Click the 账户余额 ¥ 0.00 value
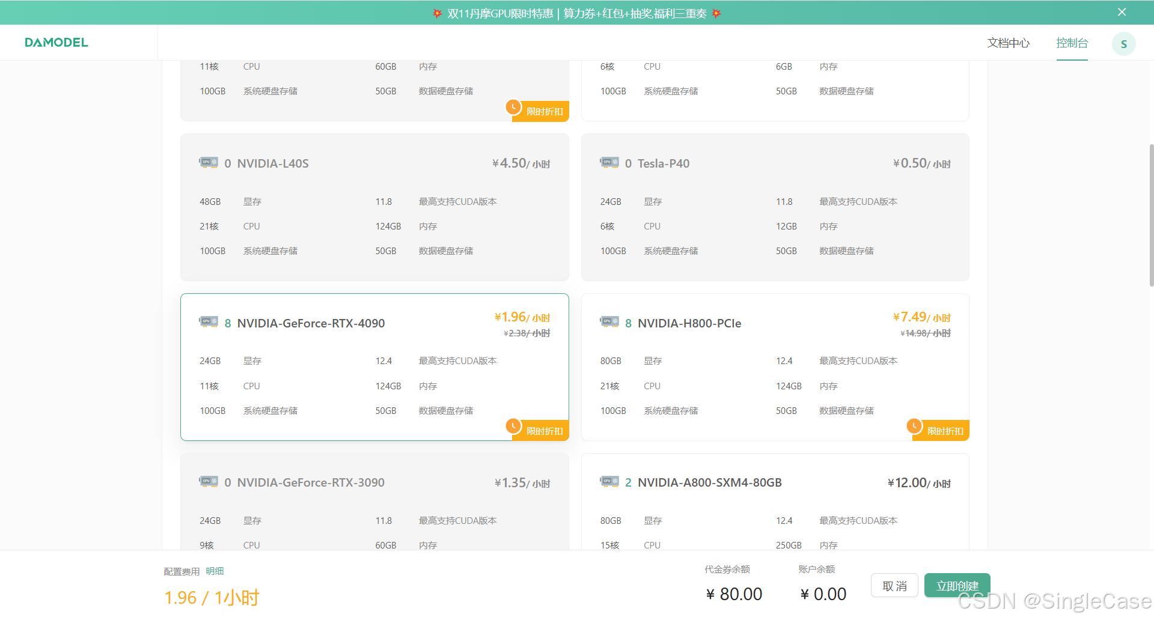Image resolution: width=1154 pixels, height=620 pixels. [823, 594]
